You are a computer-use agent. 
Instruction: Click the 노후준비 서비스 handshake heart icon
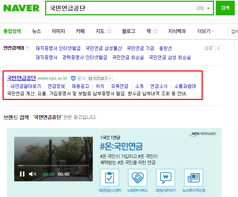[138, 178]
